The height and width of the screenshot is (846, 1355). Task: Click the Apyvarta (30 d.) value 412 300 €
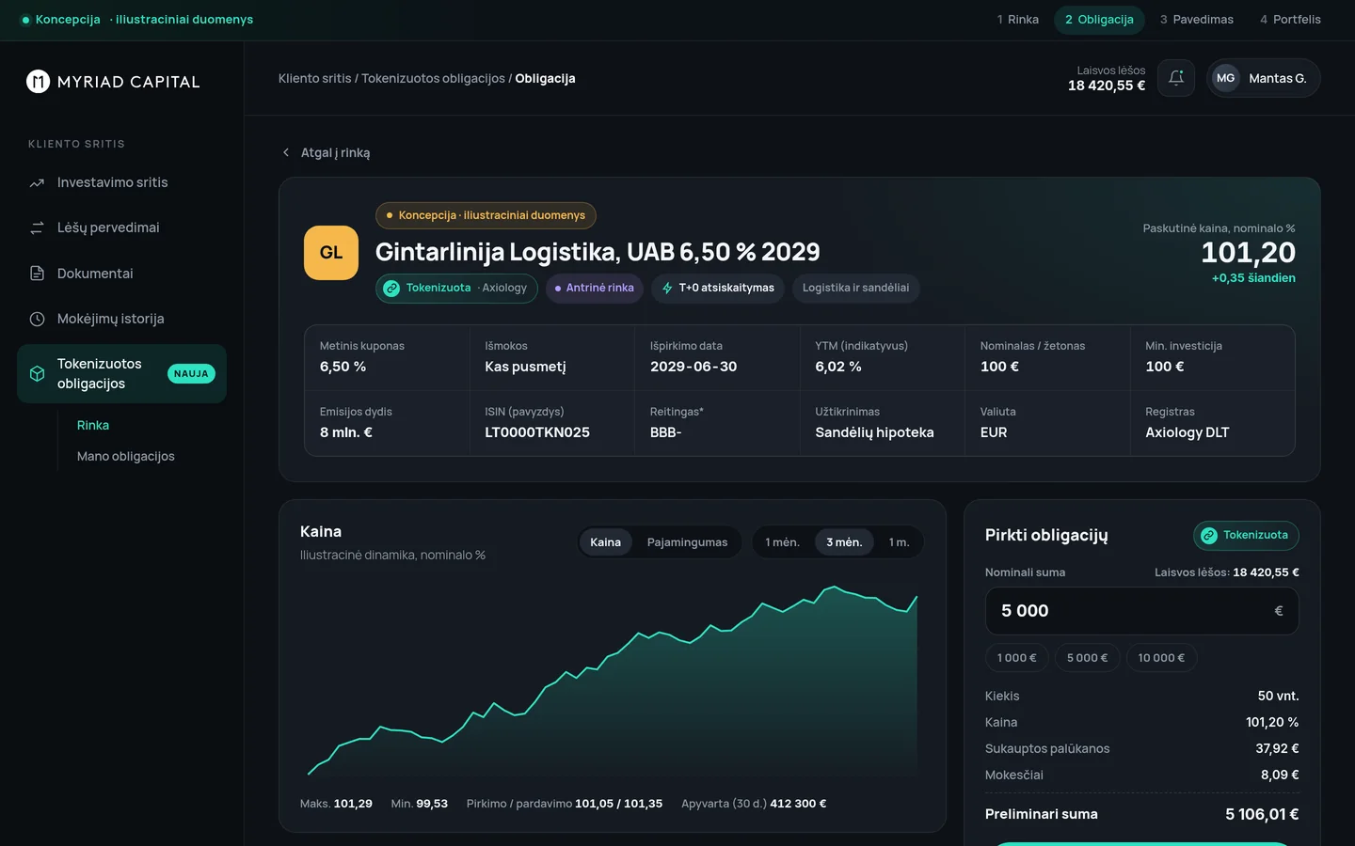point(798,804)
